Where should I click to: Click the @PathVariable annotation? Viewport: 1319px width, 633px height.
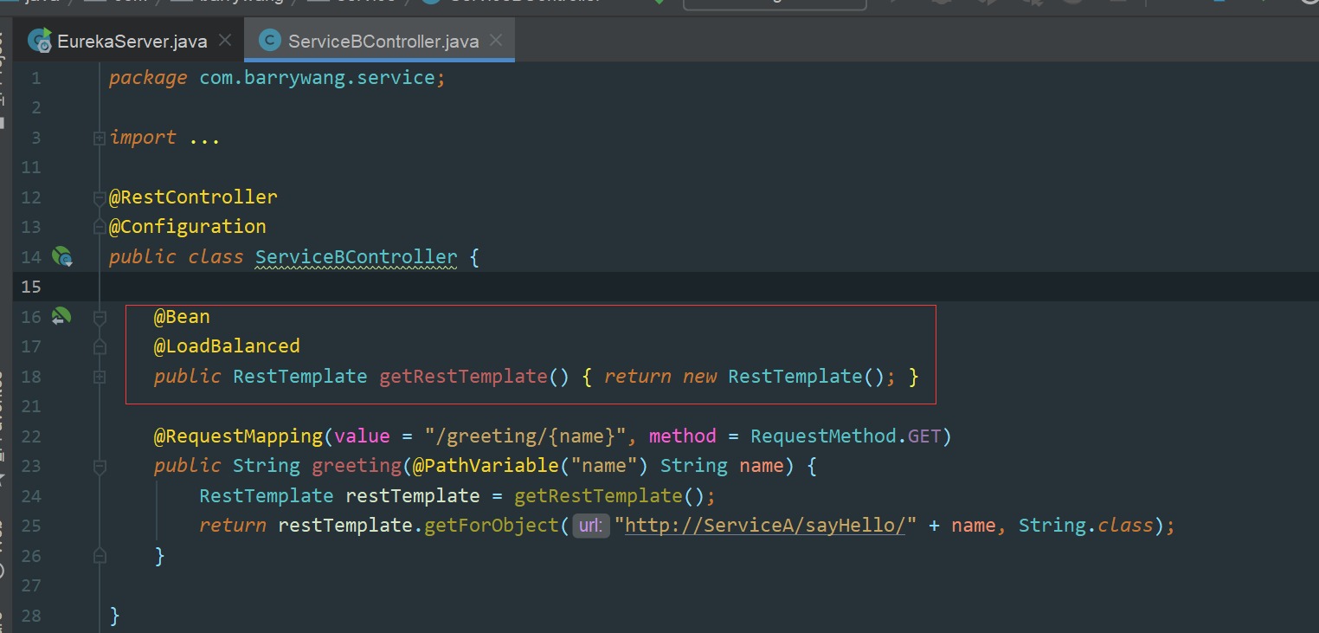click(486, 465)
